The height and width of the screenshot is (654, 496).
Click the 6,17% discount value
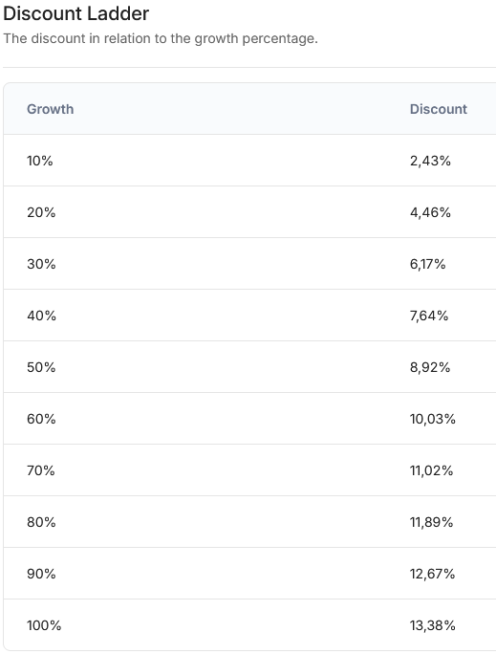pos(427,264)
